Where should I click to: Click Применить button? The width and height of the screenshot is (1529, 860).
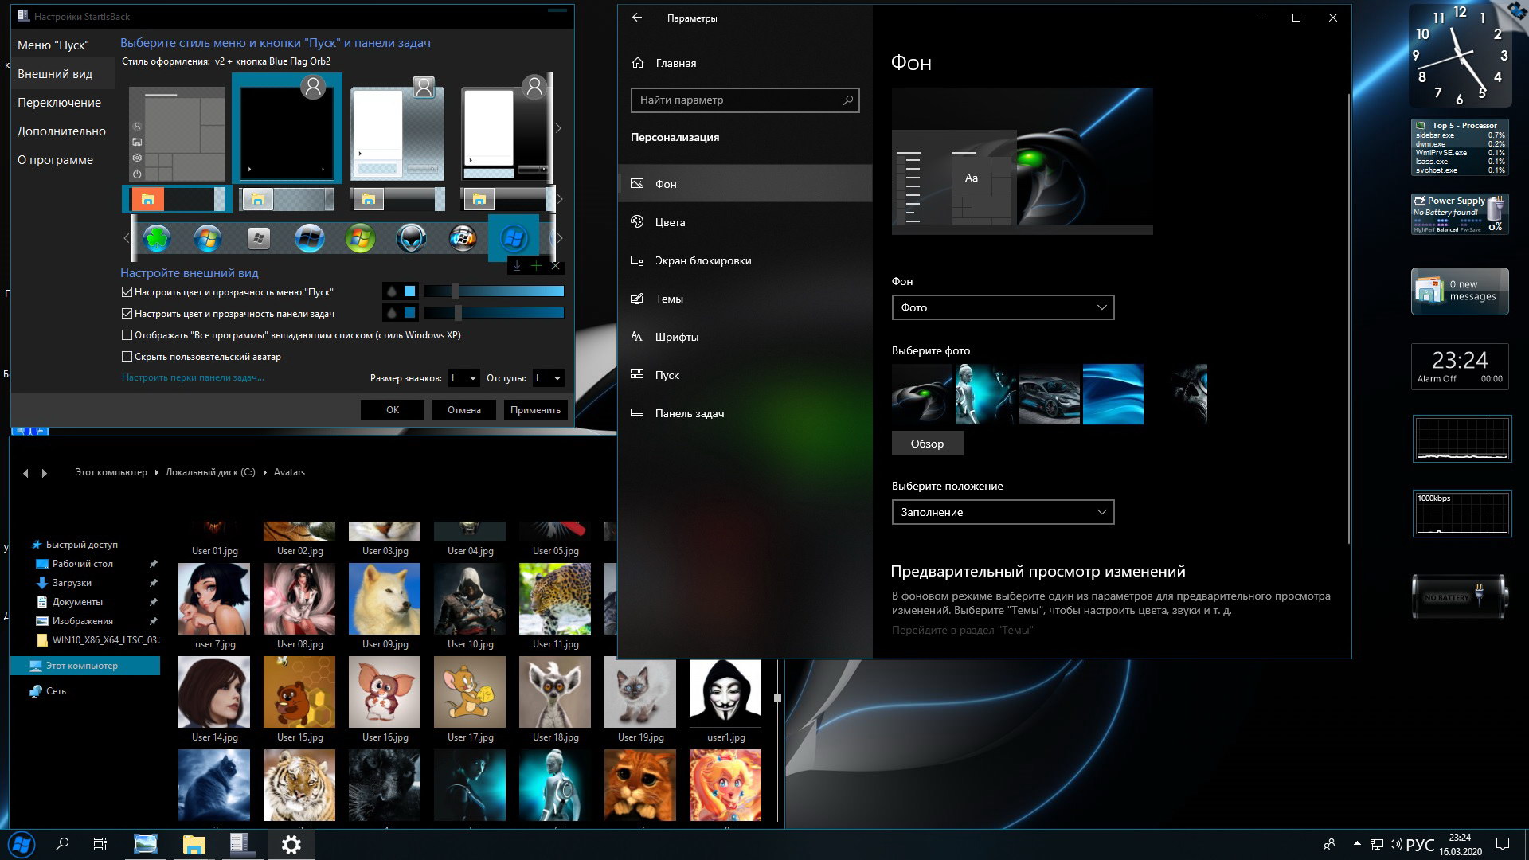point(535,410)
